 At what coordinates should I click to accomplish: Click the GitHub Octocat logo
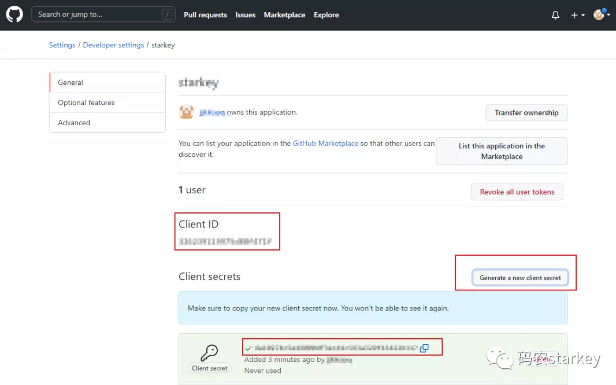click(x=14, y=14)
